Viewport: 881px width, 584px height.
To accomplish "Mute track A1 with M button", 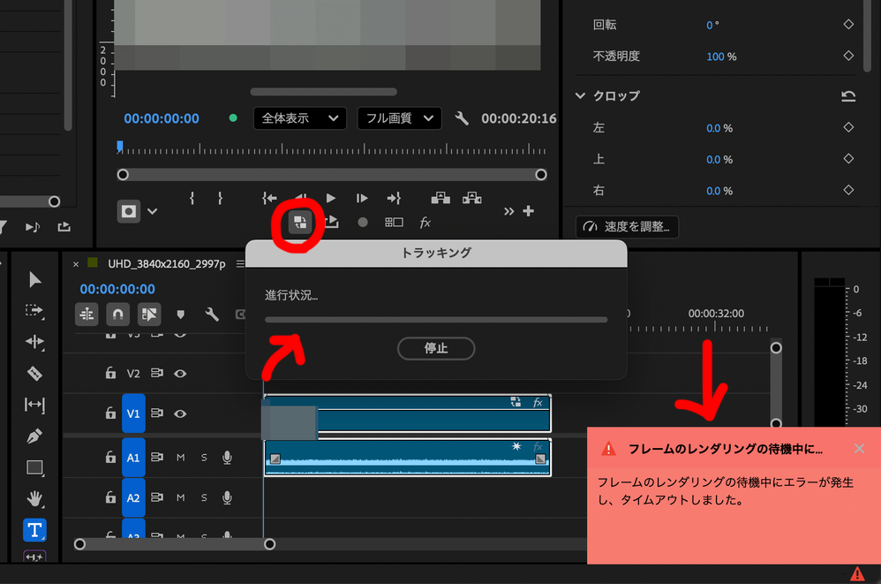I will click(180, 458).
